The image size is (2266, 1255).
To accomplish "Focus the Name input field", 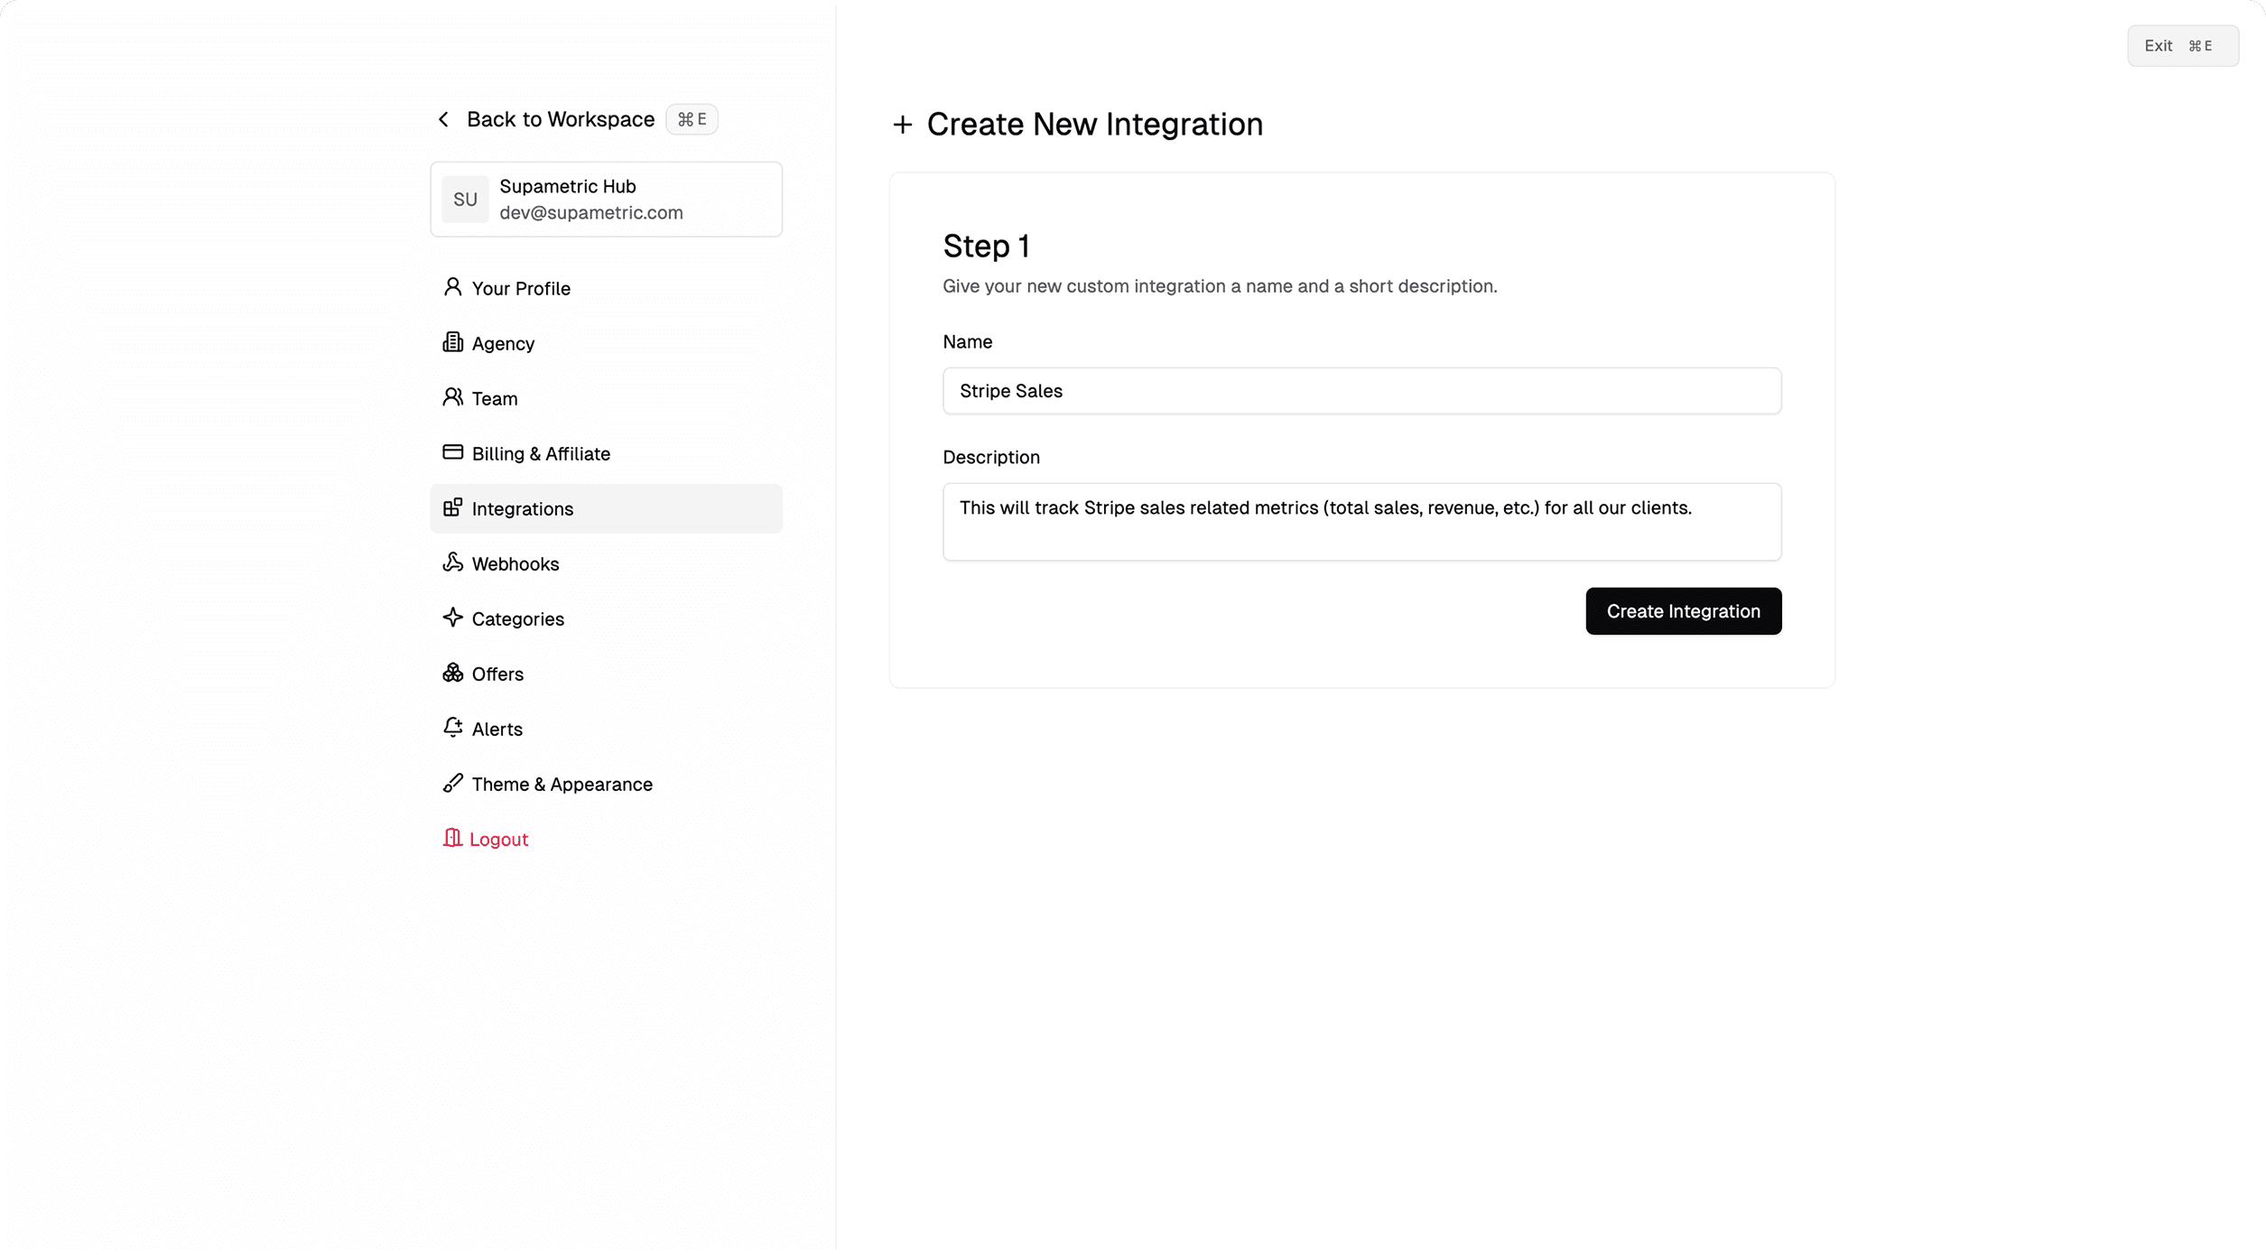I will 1361,391.
